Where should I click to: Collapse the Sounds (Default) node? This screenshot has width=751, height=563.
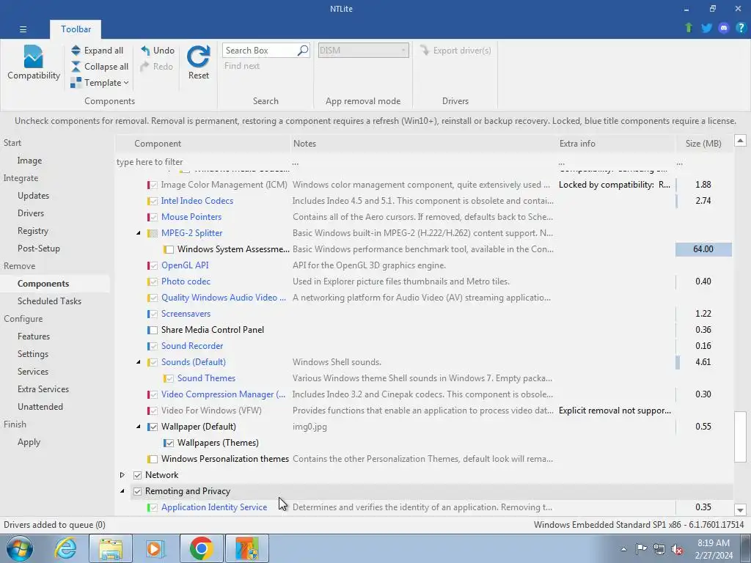pyautogui.click(x=139, y=362)
